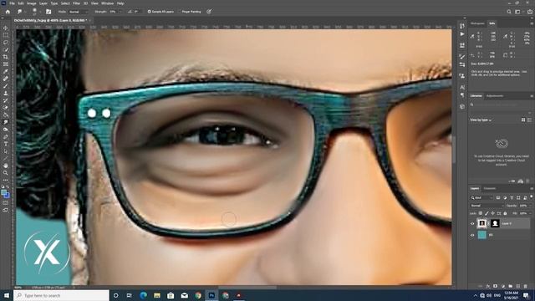Screen dimensions: 535x301
Task: Switch to the Adjustments tab
Action: (494, 96)
